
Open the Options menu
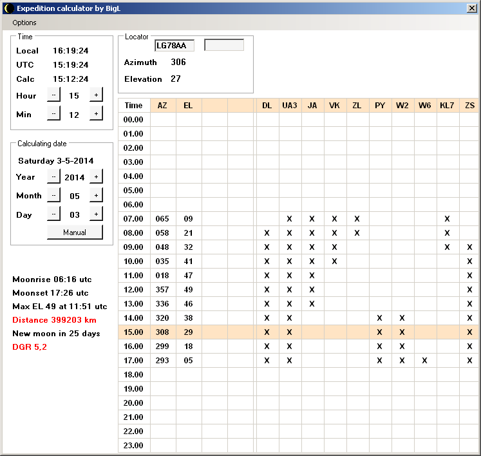click(24, 23)
